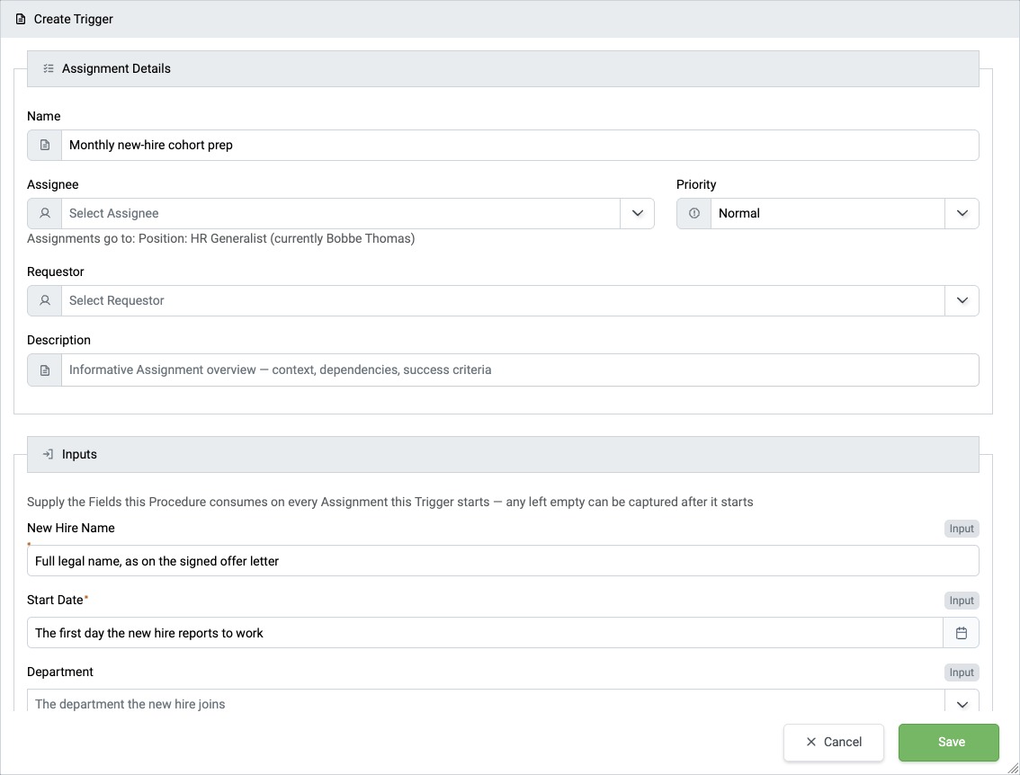
Task: Click the Input badge for Start Date
Action: (962, 601)
